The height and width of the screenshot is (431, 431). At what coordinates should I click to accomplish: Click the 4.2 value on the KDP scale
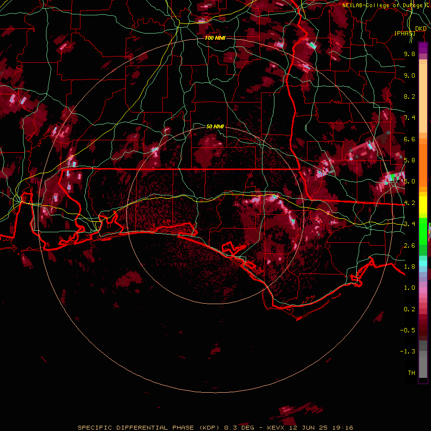[x=409, y=203]
